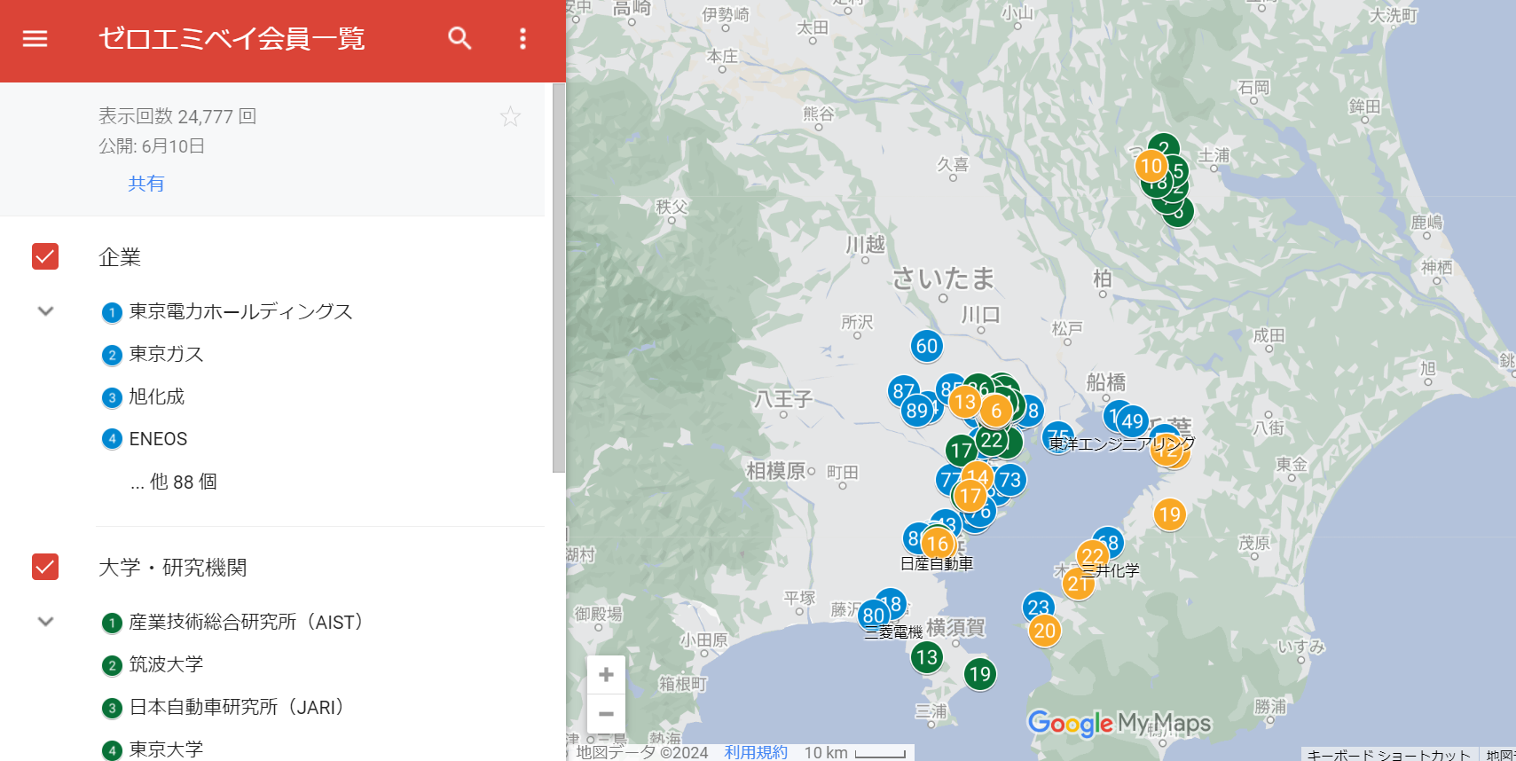Star this map
Screen dimensions: 1516x761
[x=510, y=116]
